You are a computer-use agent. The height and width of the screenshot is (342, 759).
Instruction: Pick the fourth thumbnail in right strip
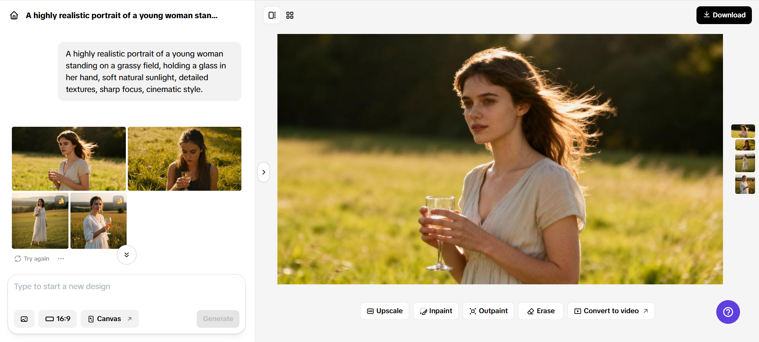coord(745,184)
